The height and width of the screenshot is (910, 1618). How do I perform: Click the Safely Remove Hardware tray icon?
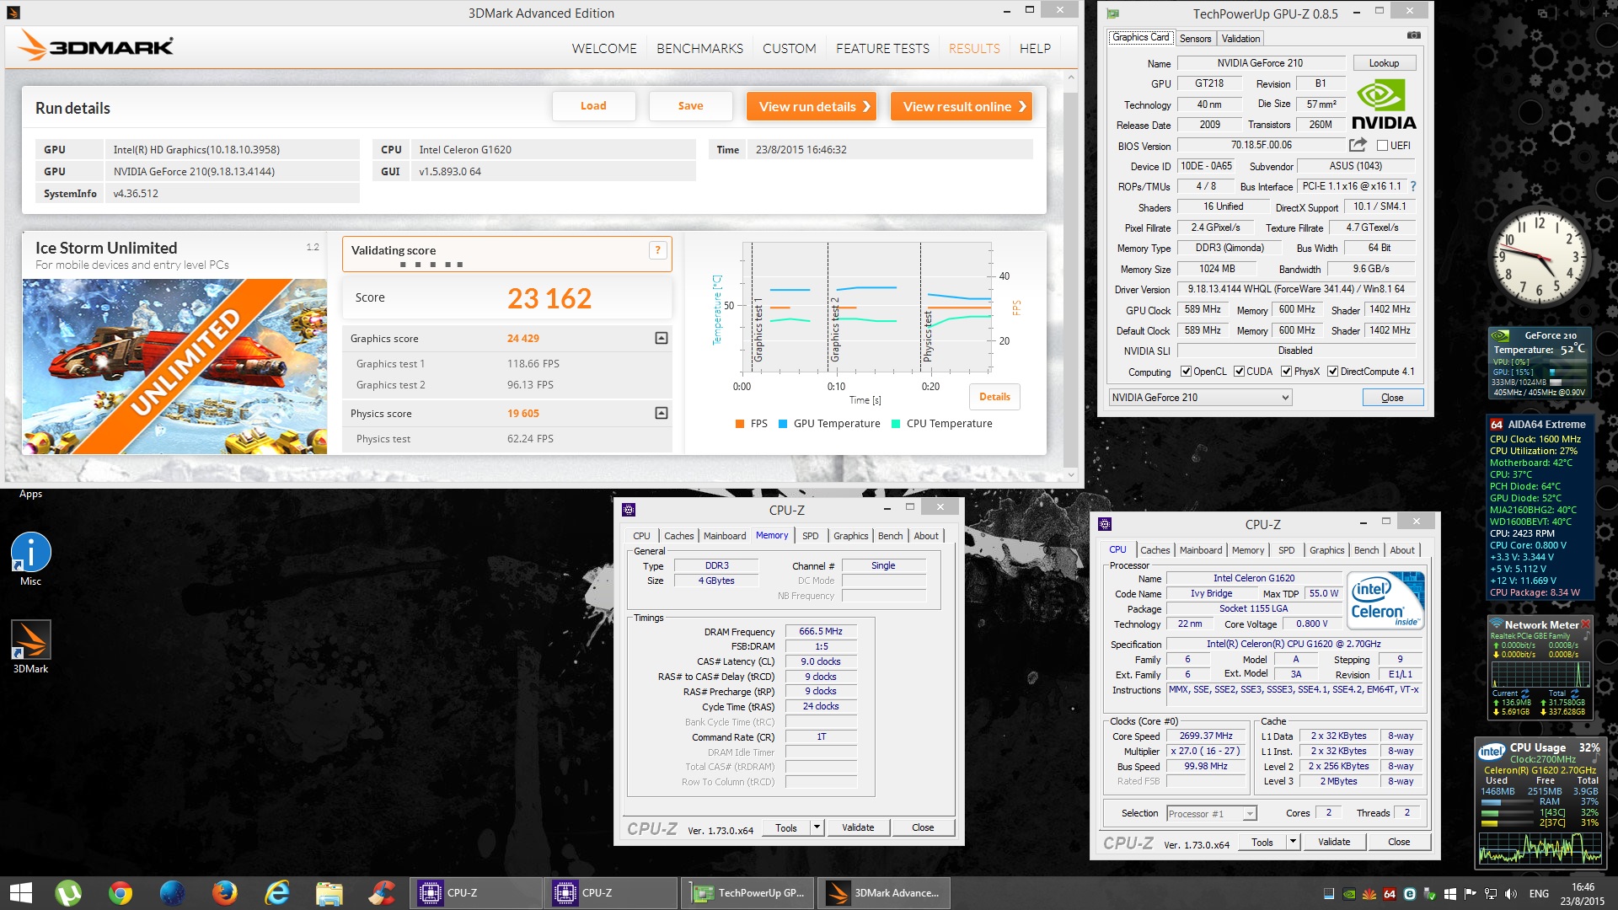1430,894
